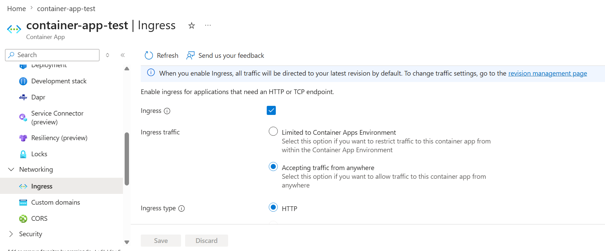The image size is (605, 251).
Task: Click the Refresh icon in toolbar
Action: [149, 55]
